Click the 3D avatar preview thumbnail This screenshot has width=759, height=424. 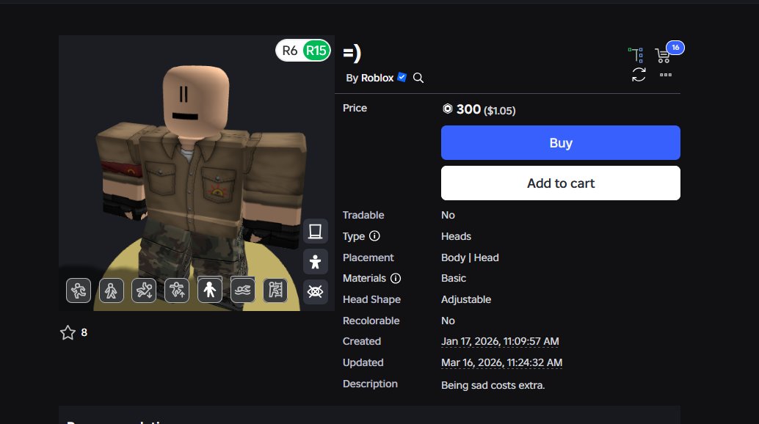click(x=197, y=173)
